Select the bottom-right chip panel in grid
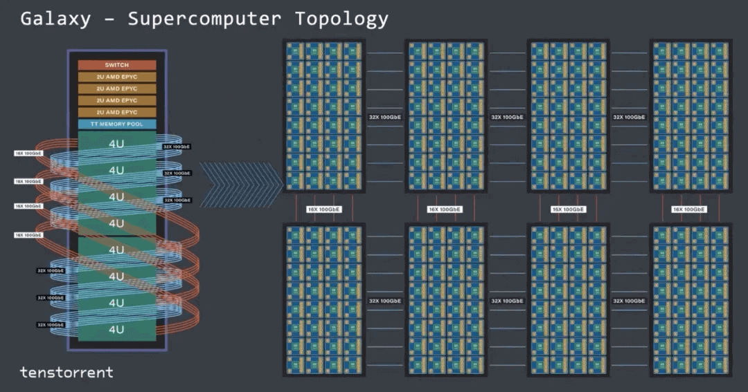748x392 pixels. click(690, 300)
